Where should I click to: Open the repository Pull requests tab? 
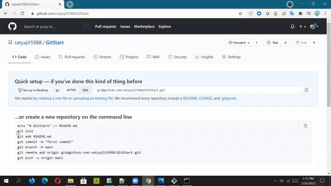[72, 57]
